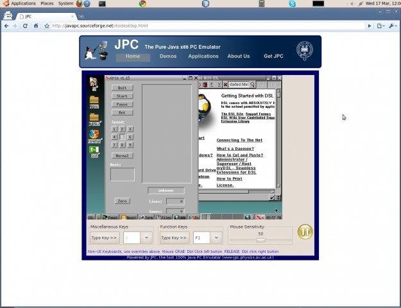
Task: Select speed 7 in the Xtris window
Action: point(115,145)
